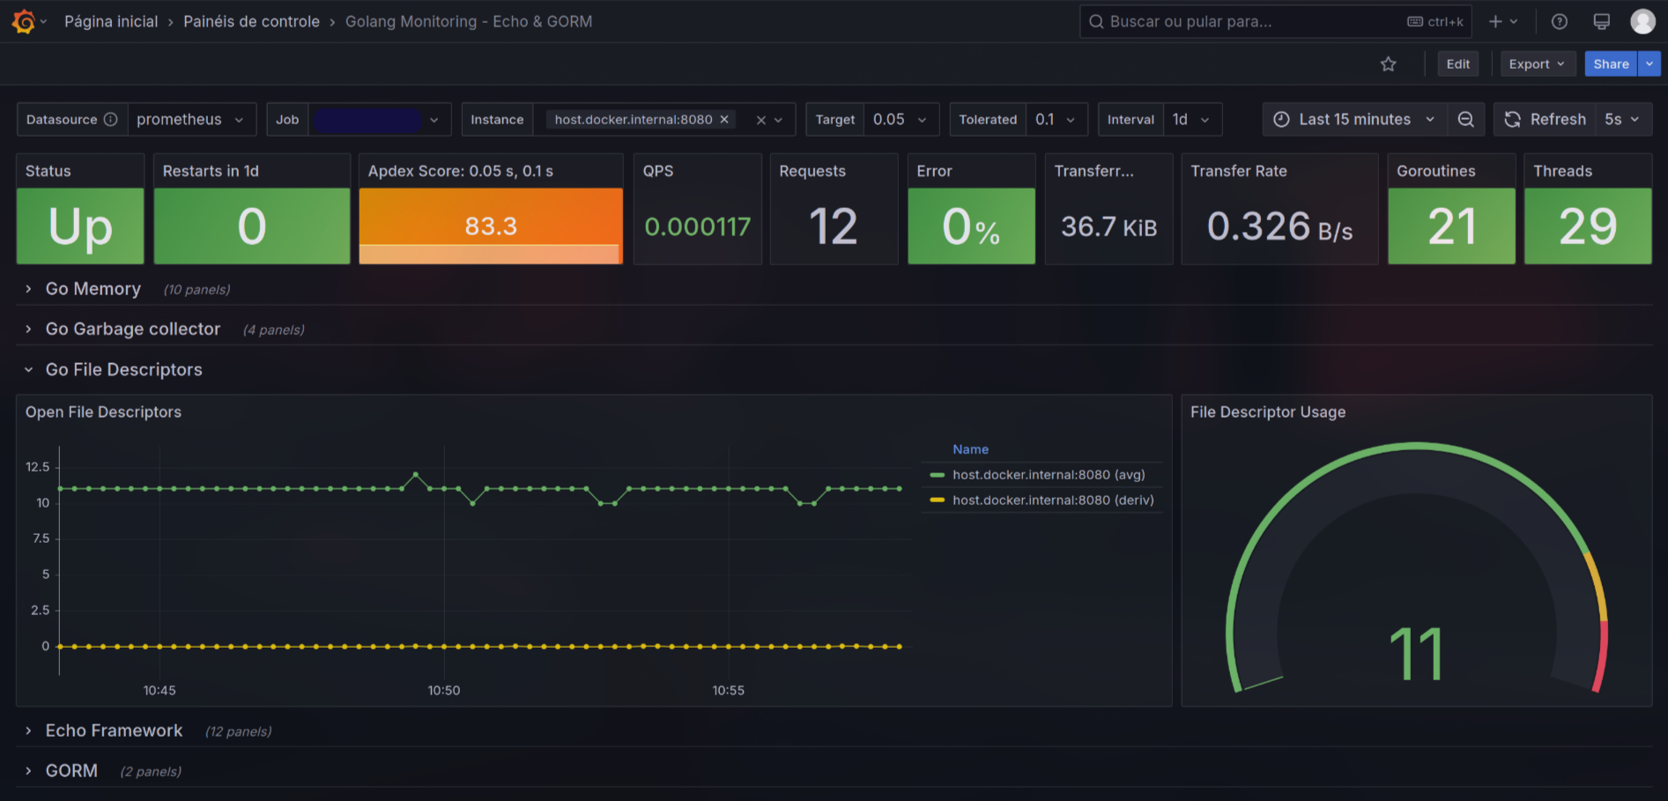Expand the Go Memory row
Viewport: 1668px width, 801px height.
(93, 289)
